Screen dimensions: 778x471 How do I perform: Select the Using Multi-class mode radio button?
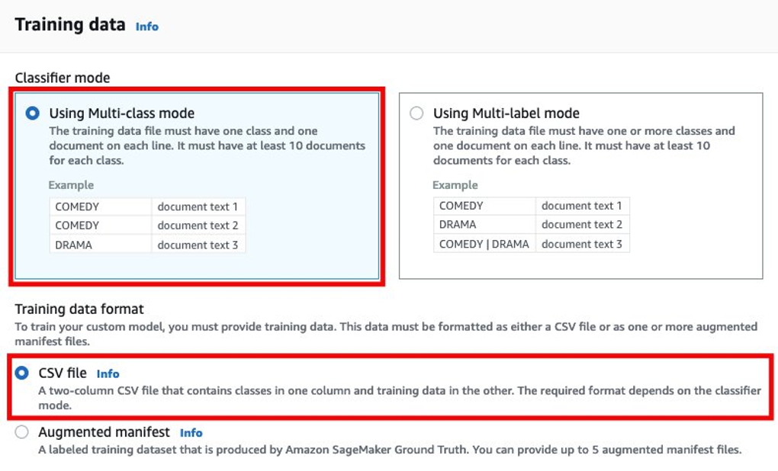click(32, 113)
